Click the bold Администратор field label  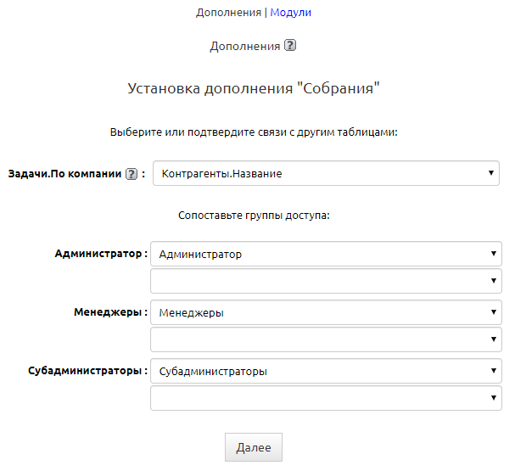point(98,254)
